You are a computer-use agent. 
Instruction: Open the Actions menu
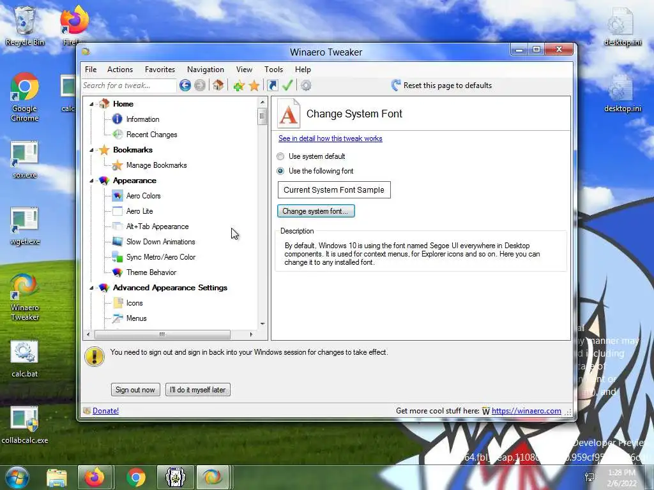[119, 70]
